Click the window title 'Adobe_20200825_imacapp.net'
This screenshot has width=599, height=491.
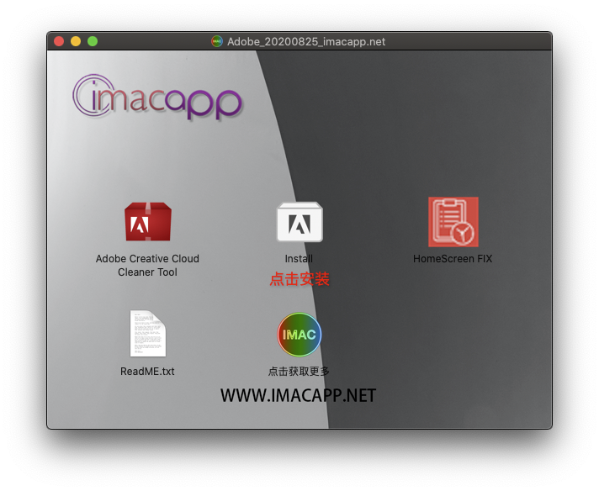[x=306, y=41]
